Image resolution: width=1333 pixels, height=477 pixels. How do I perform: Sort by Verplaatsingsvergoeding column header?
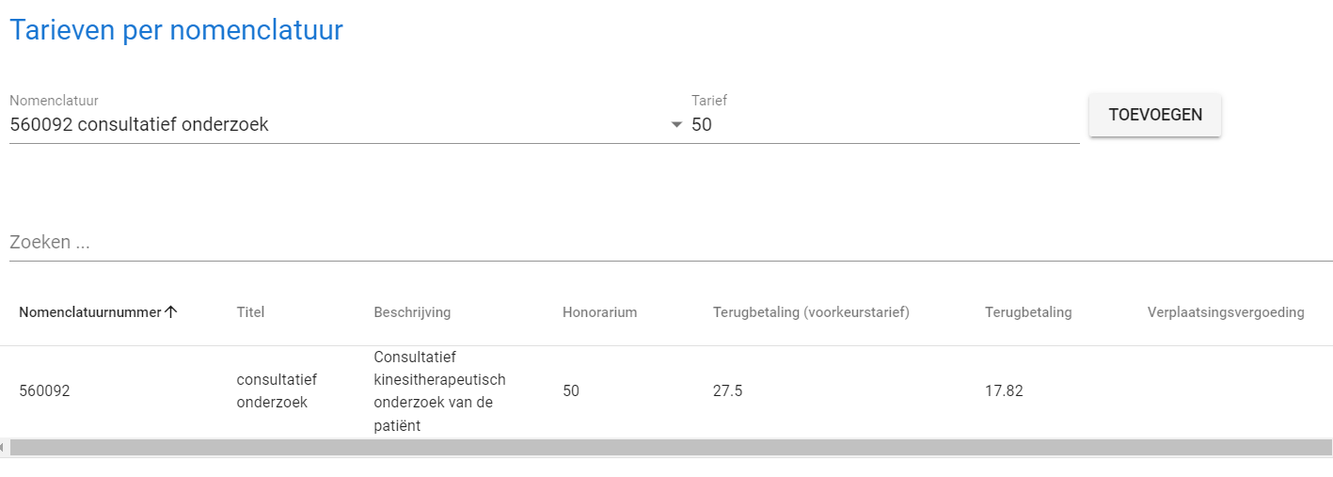[x=1225, y=312]
